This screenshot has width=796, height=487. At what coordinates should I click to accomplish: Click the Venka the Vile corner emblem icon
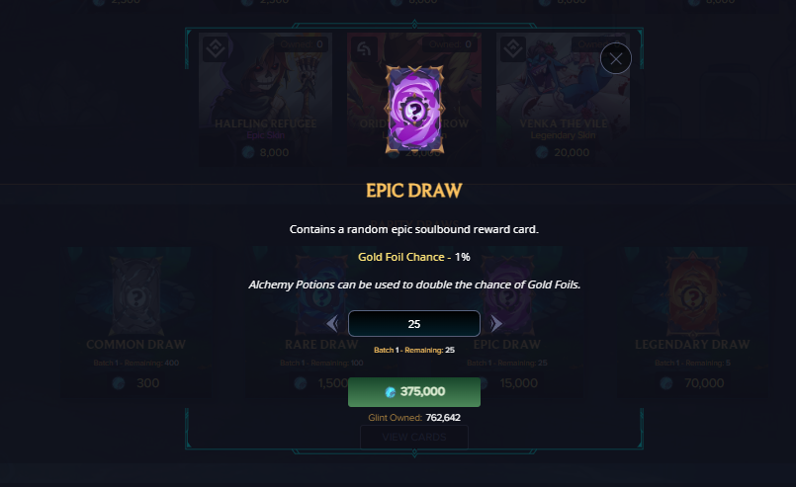(x=513, y=49)
